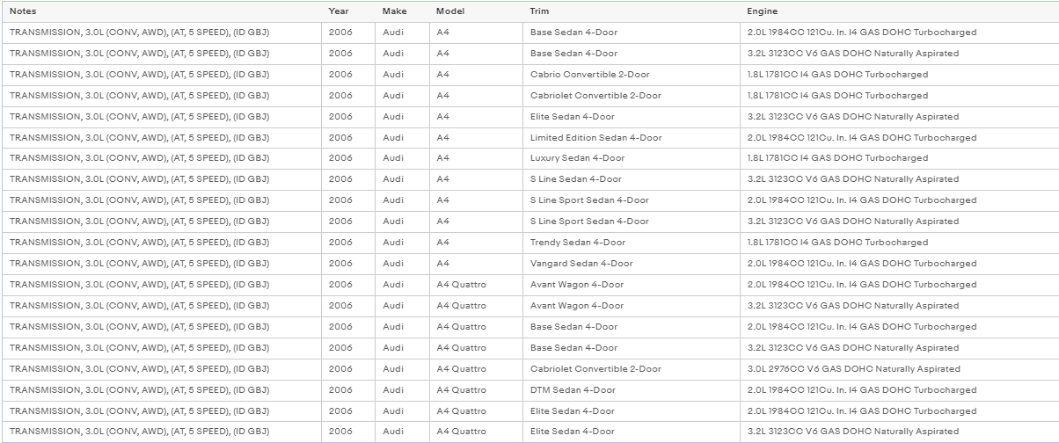Select engine cell in Luxury Sedan row
This screenshot has width=1059, height=443.
[900, 159]
